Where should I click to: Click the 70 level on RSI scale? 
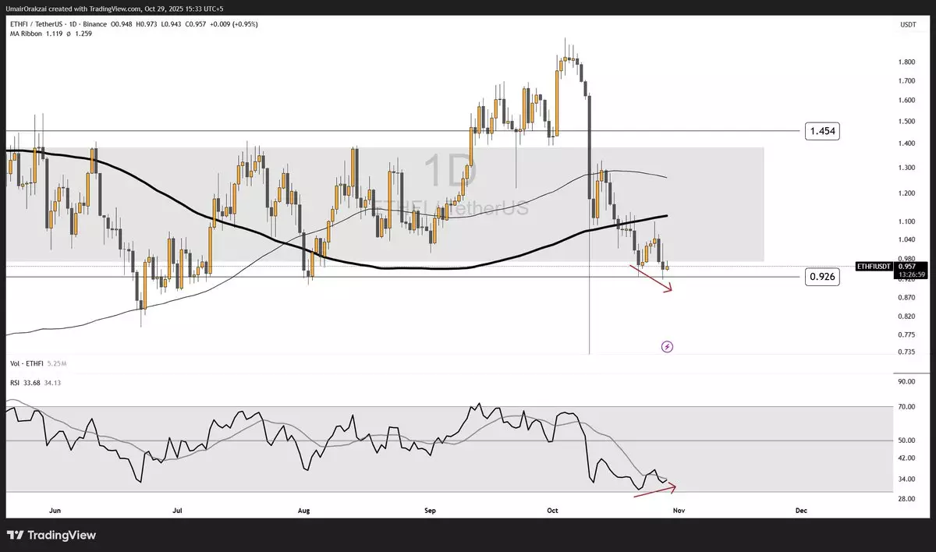(906, 406)
